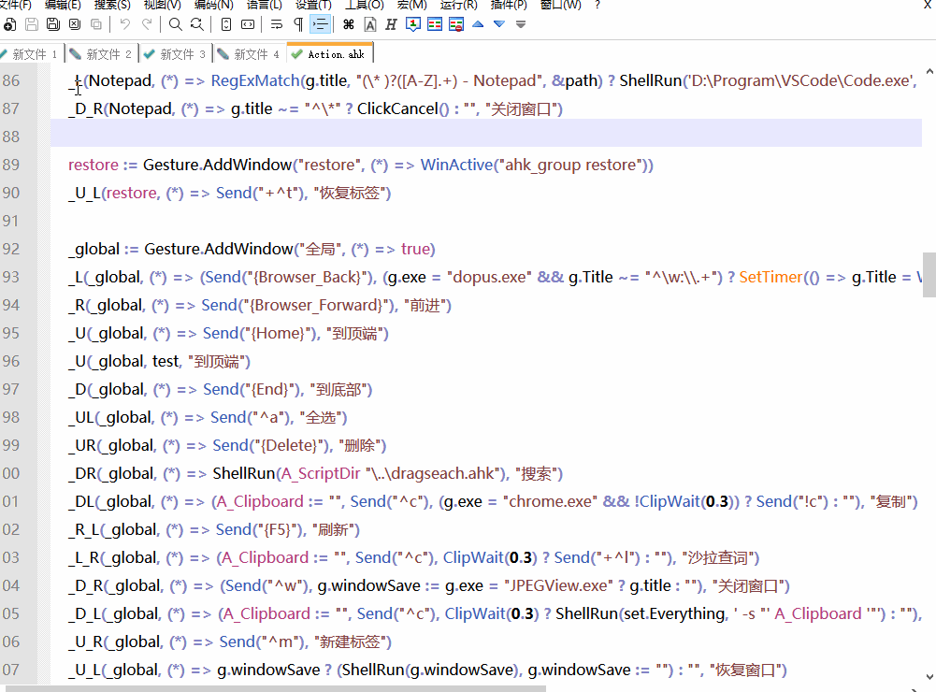Image resolution: width=936 pixels, height=692 pixels.
Task: Open the 插件(P) plugins menu
Action: tap(509, 5)
